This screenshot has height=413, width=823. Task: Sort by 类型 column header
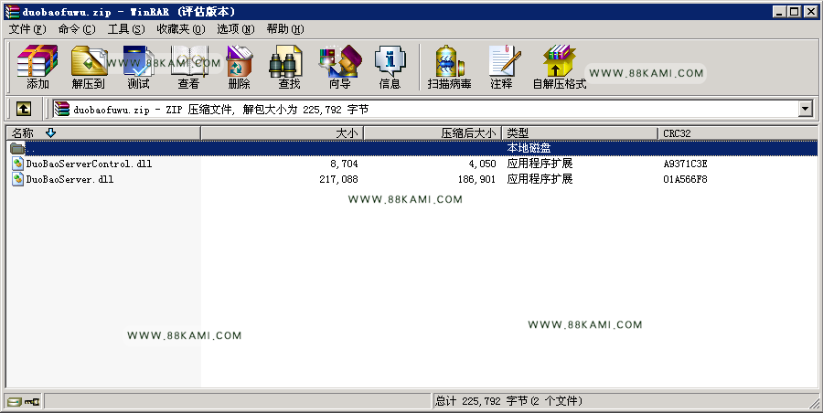580,133
